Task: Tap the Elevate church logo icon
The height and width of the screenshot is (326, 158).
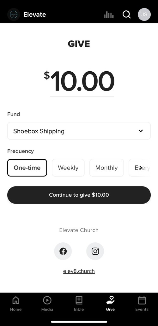Action: tap(14, 15)
